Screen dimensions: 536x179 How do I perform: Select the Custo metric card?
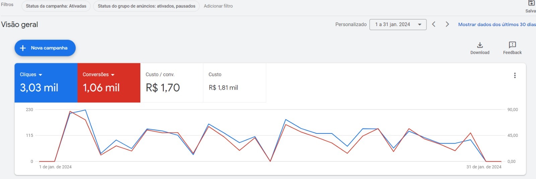pyautogui.click(x=234, y=83)
